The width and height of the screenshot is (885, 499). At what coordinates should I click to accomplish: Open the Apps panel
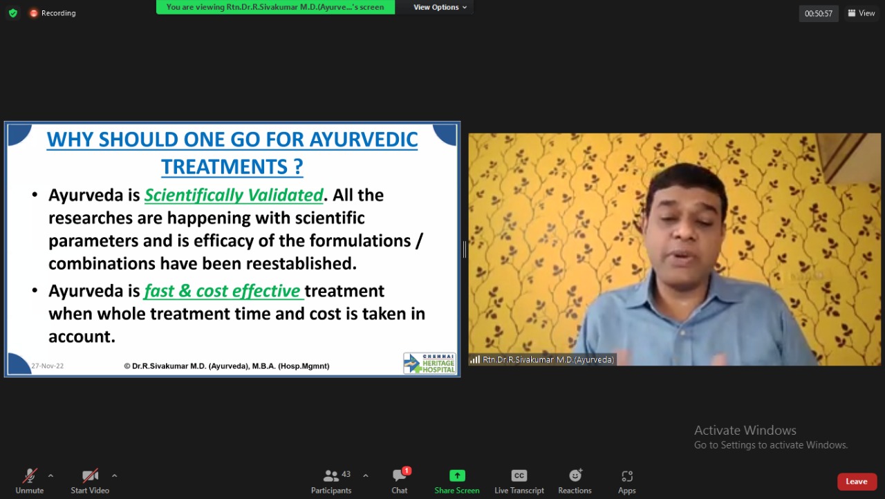pos(626,481)
